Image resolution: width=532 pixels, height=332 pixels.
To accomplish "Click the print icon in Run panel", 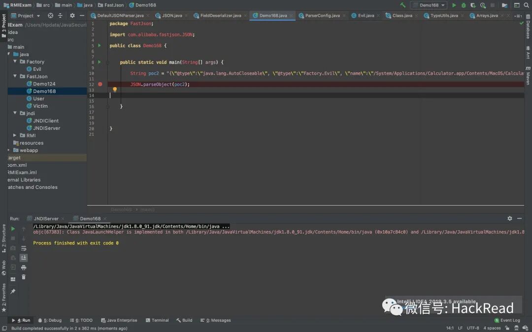I will point(24,268).
